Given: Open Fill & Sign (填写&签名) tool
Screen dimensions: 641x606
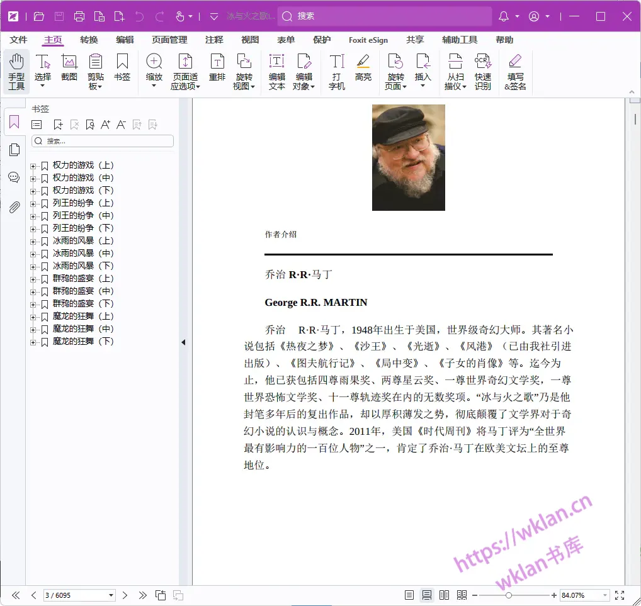Looking at the screenshot, I should 515,71.
